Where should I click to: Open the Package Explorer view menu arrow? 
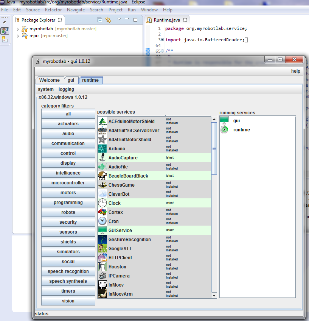point(119,19)
